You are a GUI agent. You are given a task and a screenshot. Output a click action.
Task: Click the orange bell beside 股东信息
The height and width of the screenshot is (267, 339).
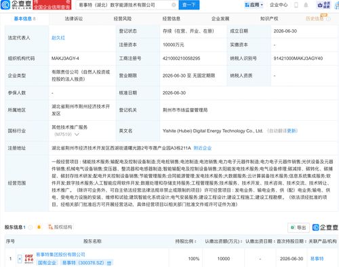point(39,227)
